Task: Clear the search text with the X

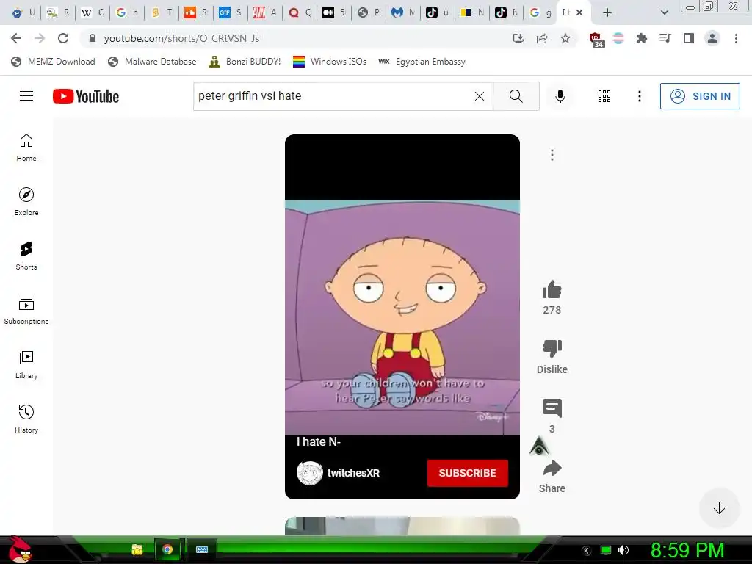Action: pos(479,96)
